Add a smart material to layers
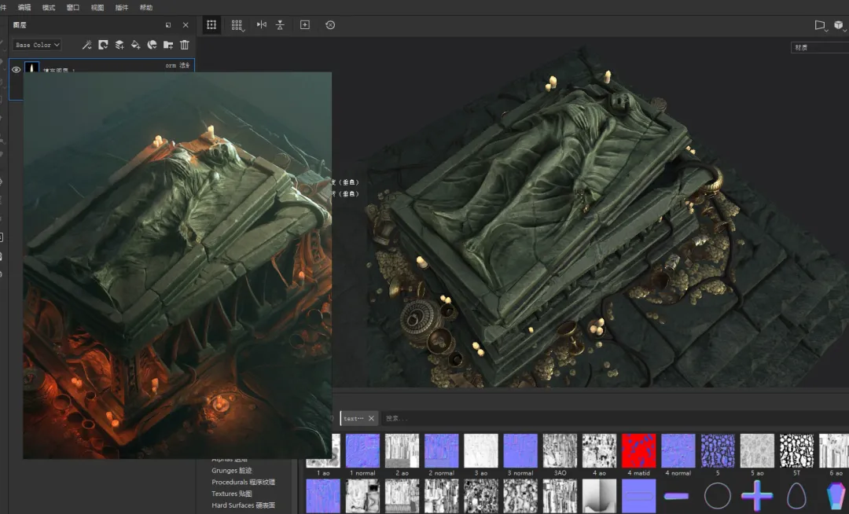The height and width of the screenshot is (514, 849). pos(152,45)
